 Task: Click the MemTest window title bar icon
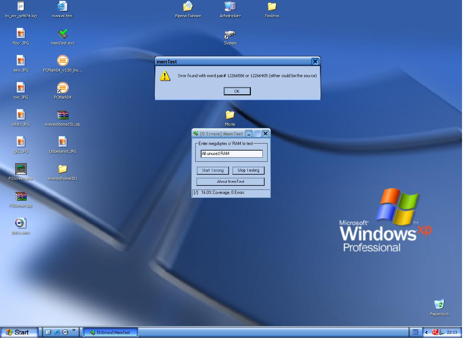tap(196, 133)
